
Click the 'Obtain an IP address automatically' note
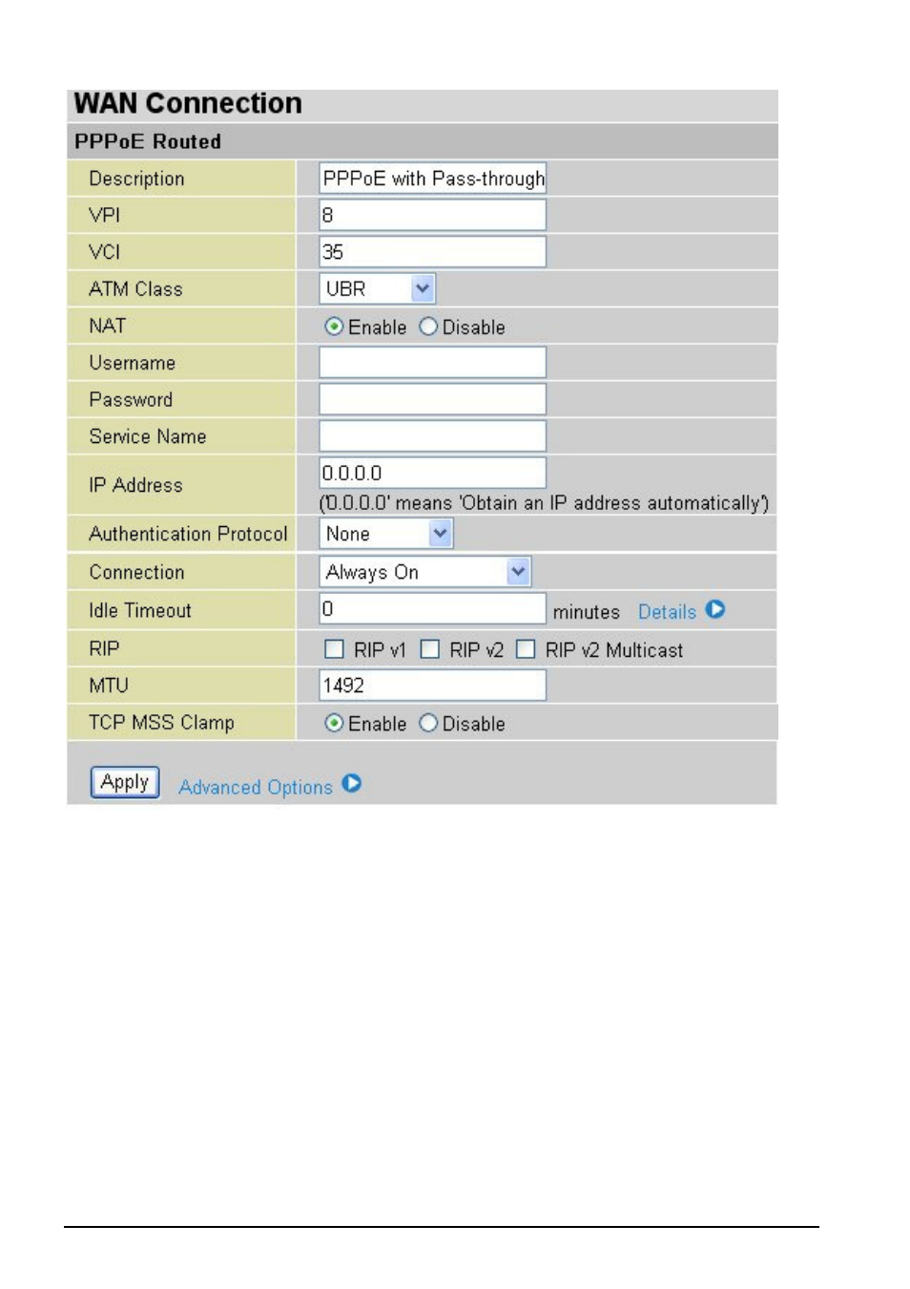tap(544, 503)
